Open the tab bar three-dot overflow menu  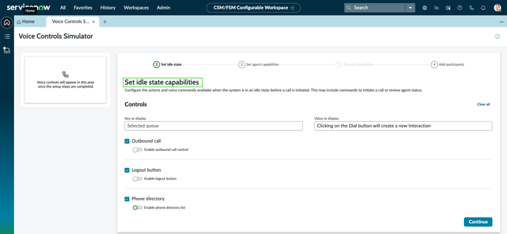click(x=501, y=22)
